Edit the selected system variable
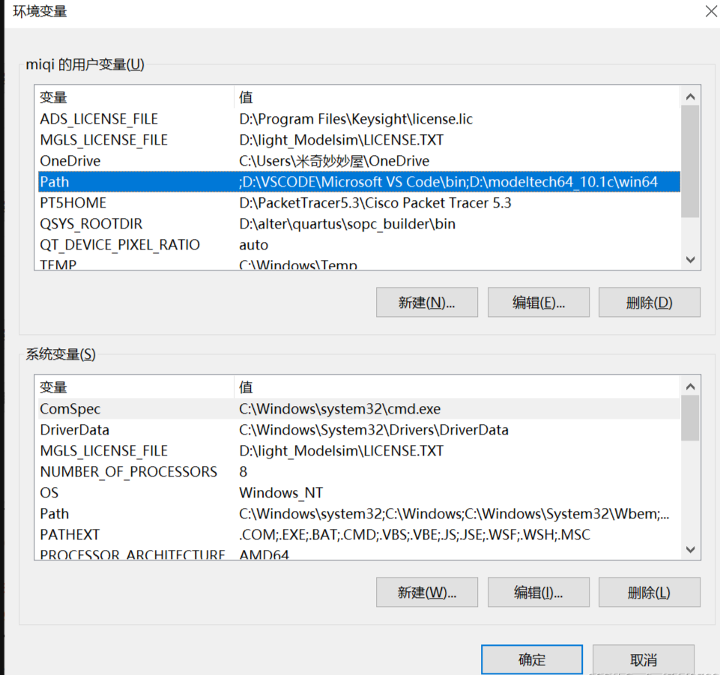Viewport: 720px width, 675px height. tap(538, 593)
